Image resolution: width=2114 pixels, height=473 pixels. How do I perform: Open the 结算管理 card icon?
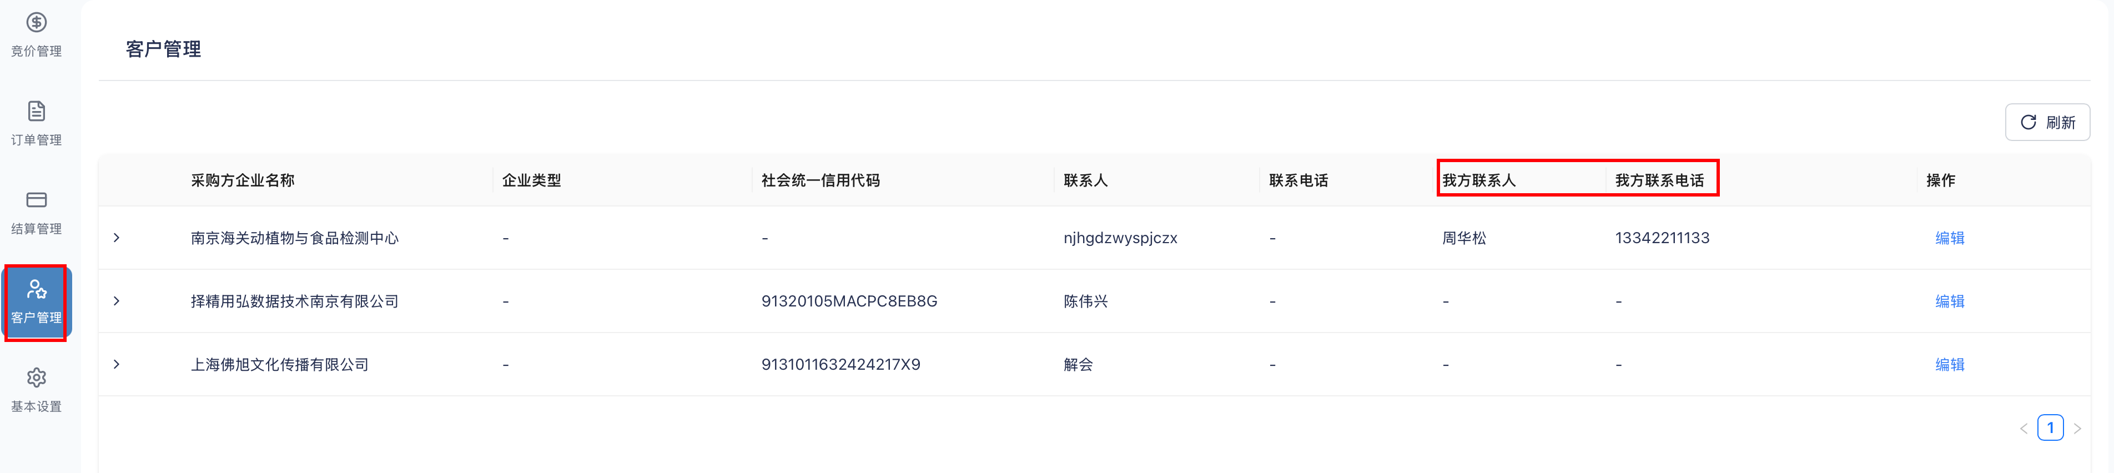coord(36,199)
